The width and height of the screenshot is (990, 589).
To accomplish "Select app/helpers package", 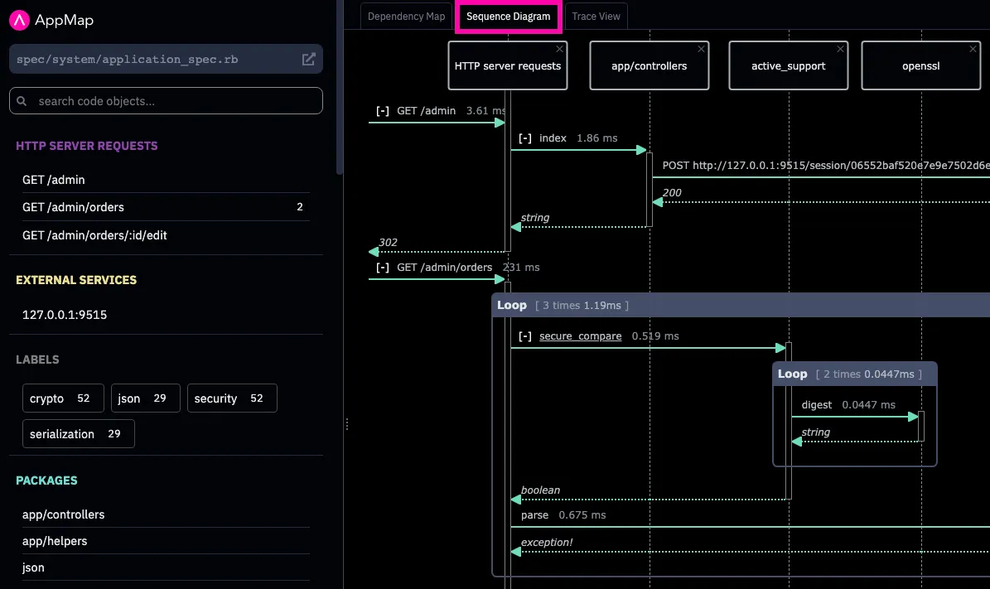I will (166, 541).
